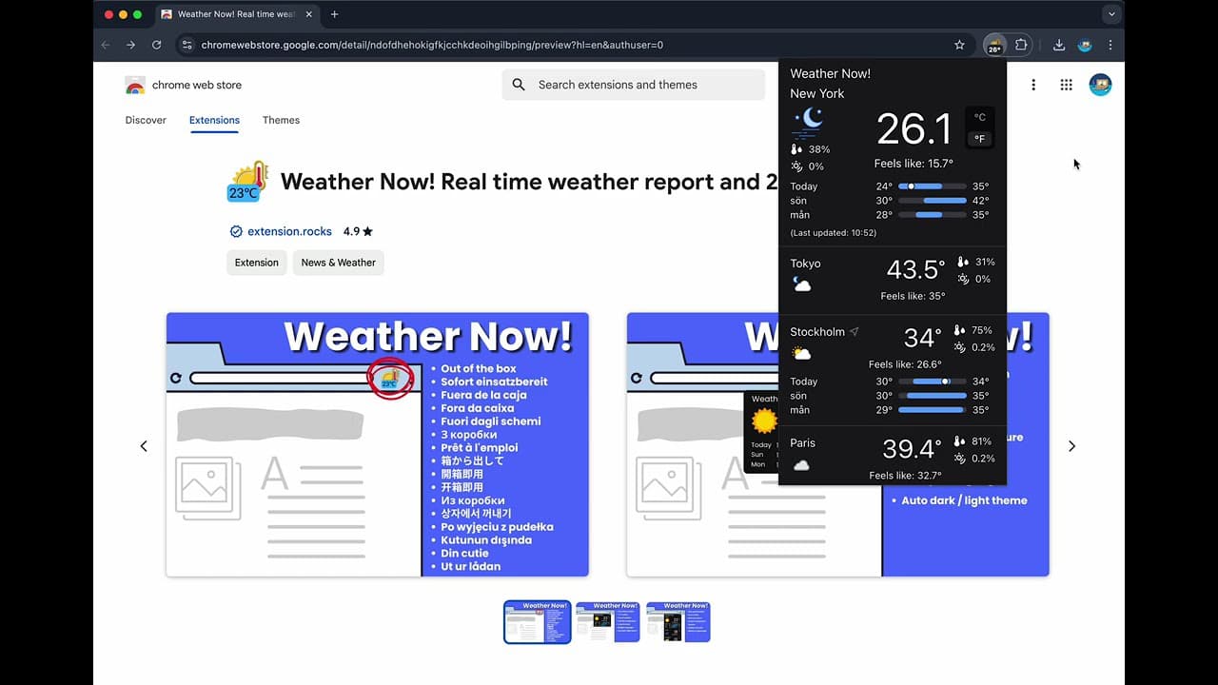The height and width of the screenshot is (685, 1218).
Task: Switch temperature unit to °C
Action: 980,117
